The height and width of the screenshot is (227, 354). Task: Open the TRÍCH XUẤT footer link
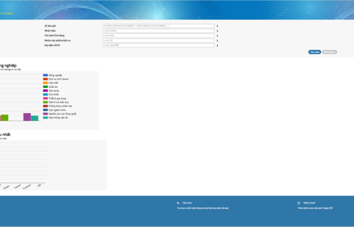tap(309, 203)
